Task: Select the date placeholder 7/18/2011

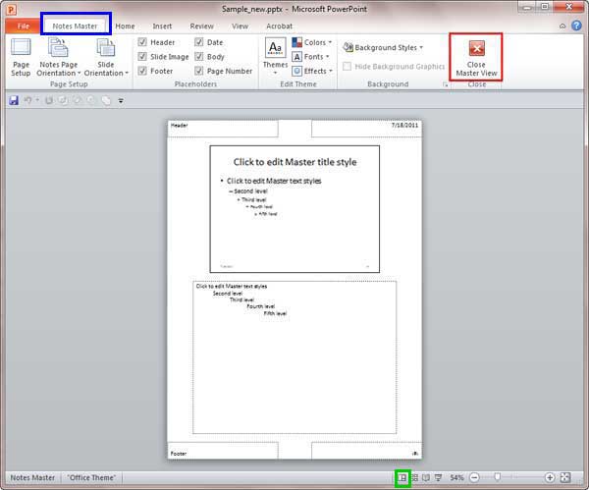Action: pyautogui.click(x=366, y=128)
